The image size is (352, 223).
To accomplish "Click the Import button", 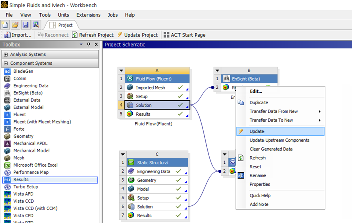I will 18,35.
